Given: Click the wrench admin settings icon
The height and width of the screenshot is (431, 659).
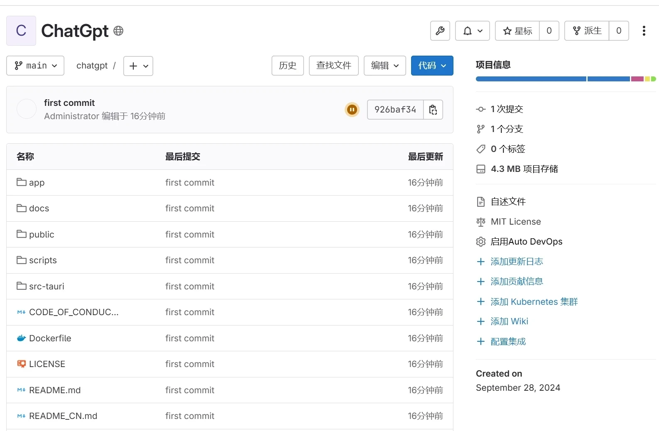Looking at the screenshot, I should click(x=440, y=31).
